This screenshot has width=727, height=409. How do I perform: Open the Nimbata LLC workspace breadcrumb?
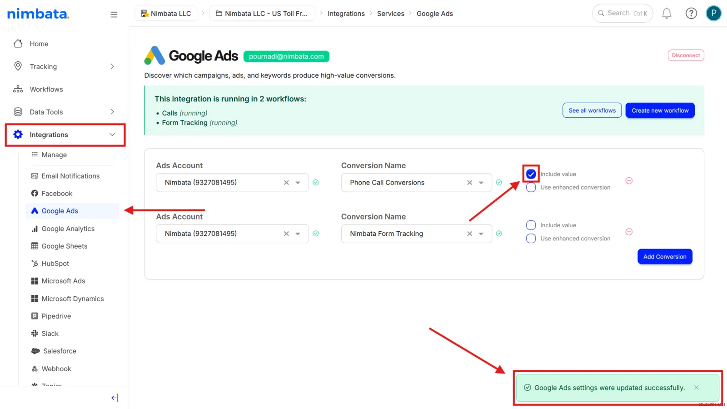(166, 14)
